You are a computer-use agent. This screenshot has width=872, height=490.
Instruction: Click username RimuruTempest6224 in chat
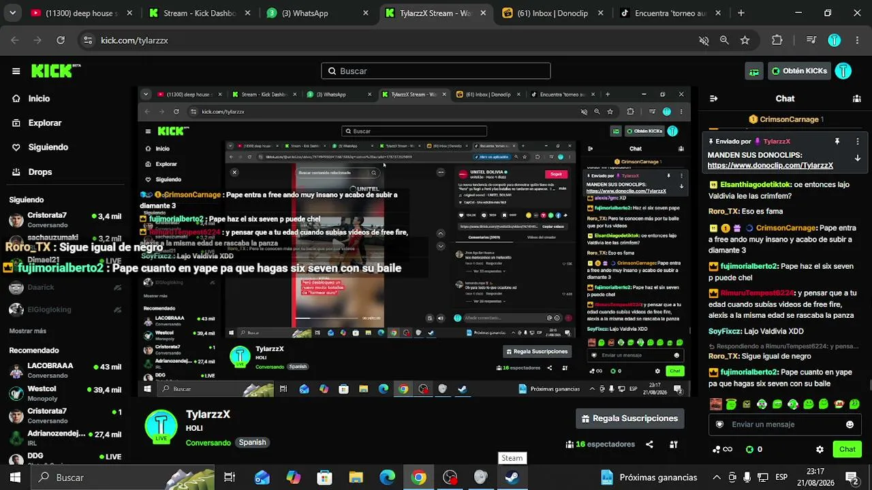757,293
